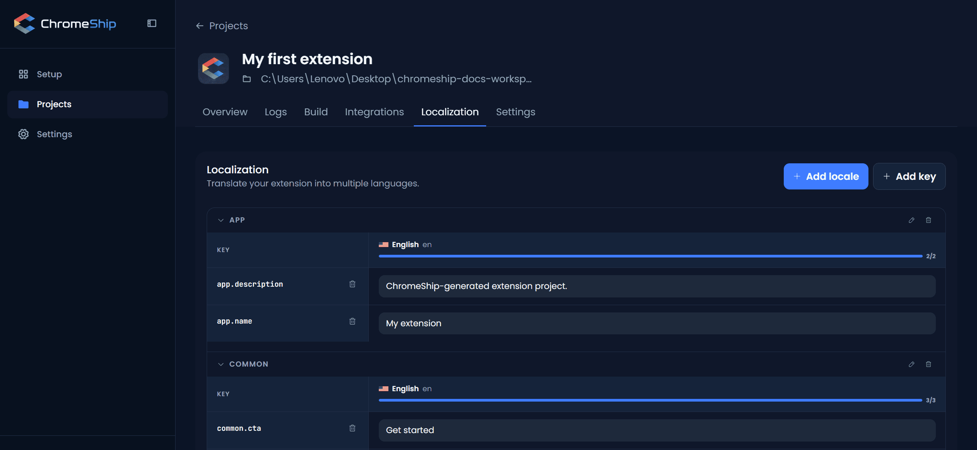This screenshot has height=450, width=977.
Task: Delete the common.cta key
Action: click(x=352, y=428)
